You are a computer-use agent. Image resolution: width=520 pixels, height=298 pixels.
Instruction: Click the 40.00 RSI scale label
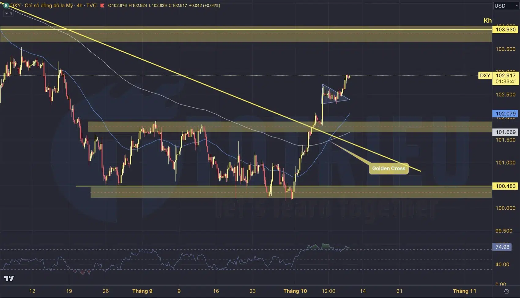pyautogui.click(x=502, y=265)
